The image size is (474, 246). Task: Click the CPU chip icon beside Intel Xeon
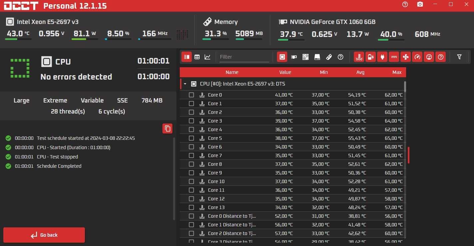point(10,22)
